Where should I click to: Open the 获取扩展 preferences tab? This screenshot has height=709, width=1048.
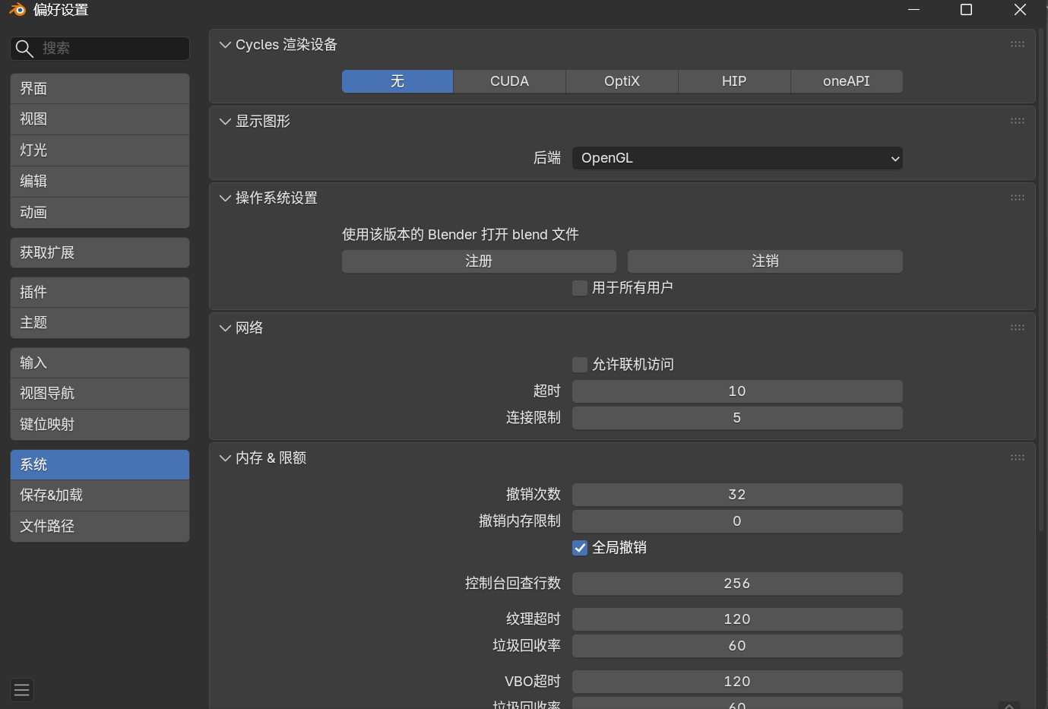(100, 252)
